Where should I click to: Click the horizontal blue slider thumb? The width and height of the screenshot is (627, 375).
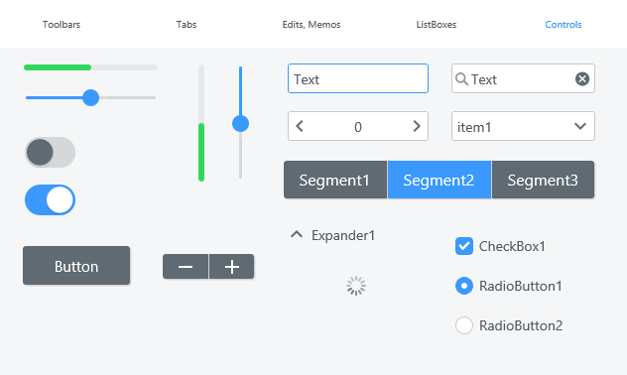pyautogui.click(x=90, y=97)
